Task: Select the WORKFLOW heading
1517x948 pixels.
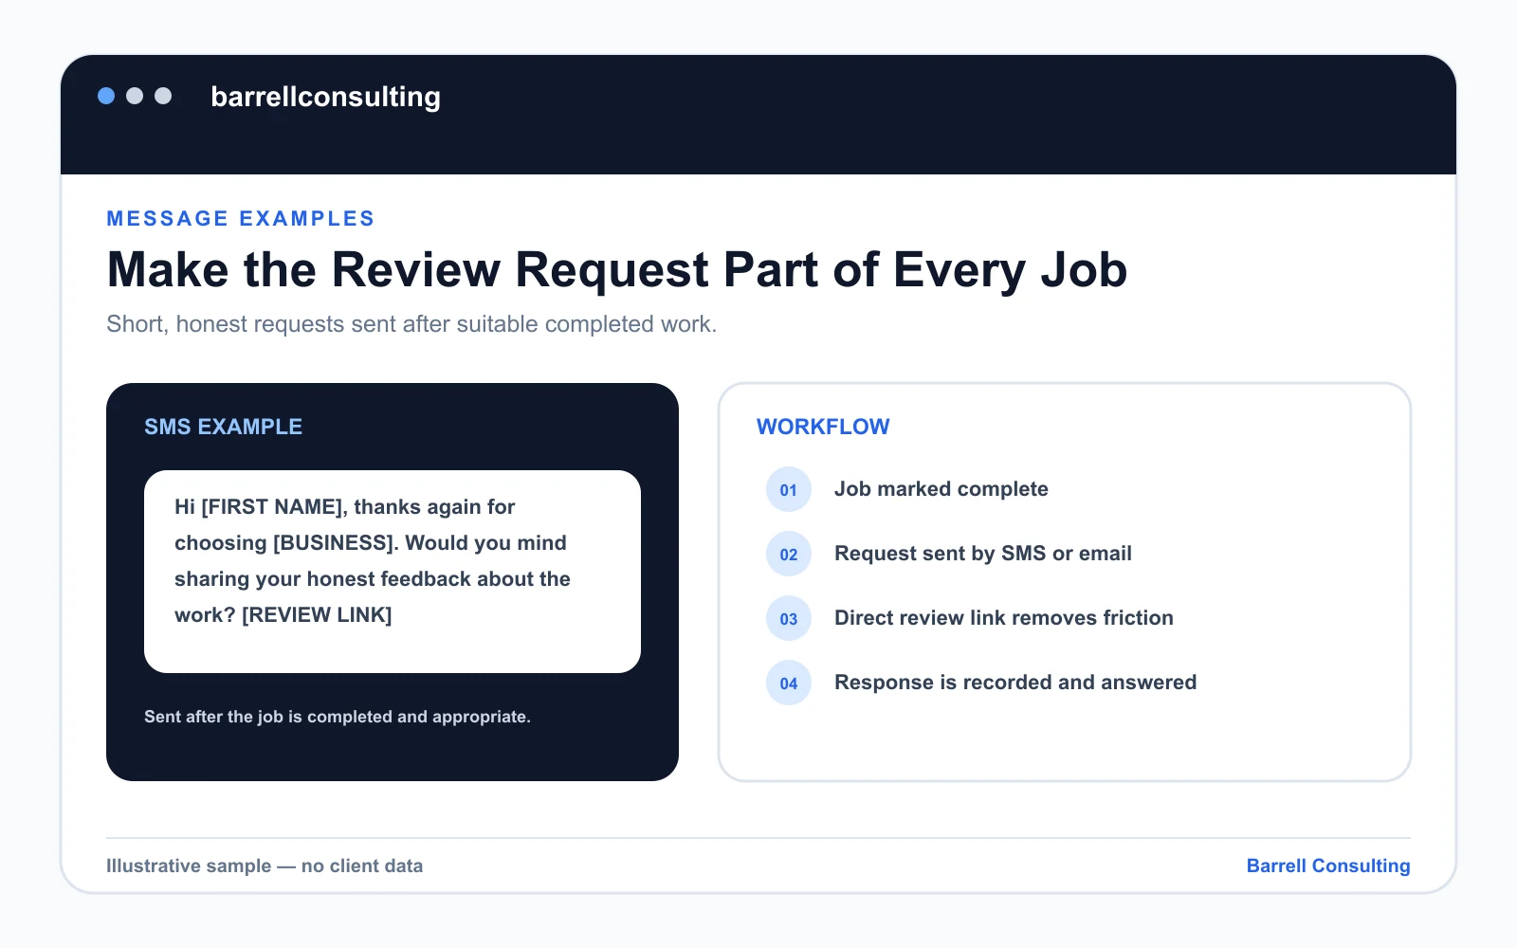Action: point(823,427)
